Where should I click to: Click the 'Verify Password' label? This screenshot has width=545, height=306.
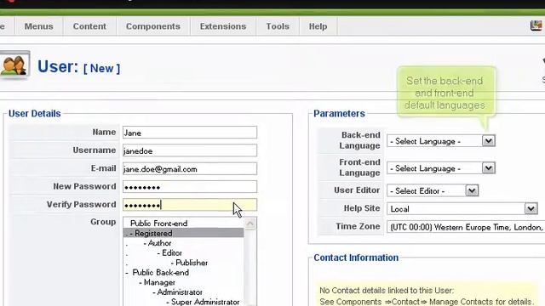82,204
